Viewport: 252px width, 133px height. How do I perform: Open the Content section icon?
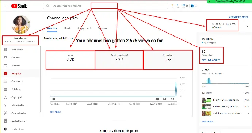5,58
